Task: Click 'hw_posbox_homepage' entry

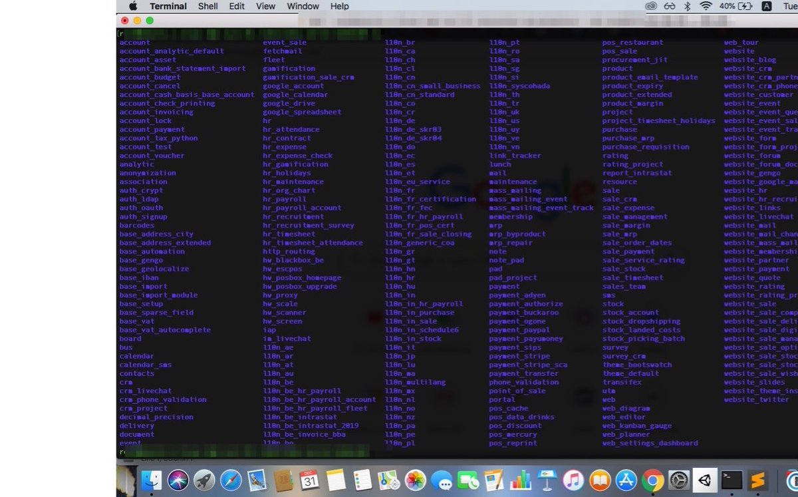Action: coord(302,277)
